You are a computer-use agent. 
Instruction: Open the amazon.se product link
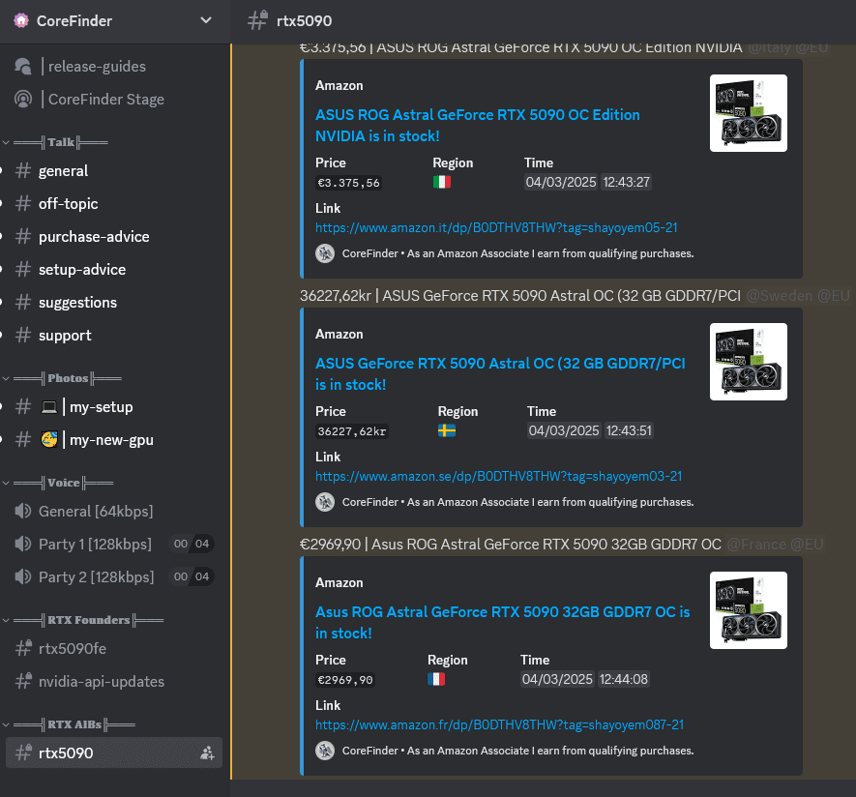tap(498, 477)
